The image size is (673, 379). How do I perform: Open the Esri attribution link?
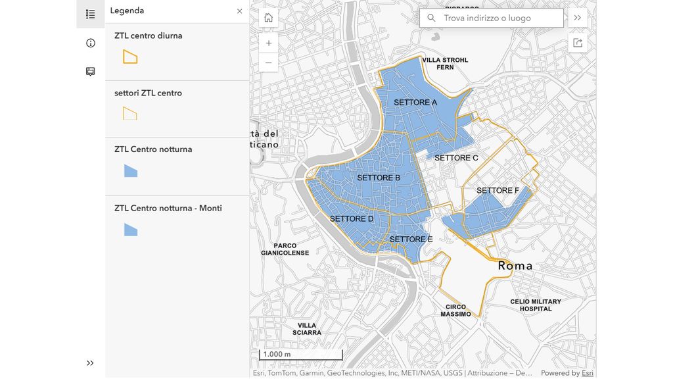tap(587, 372)
